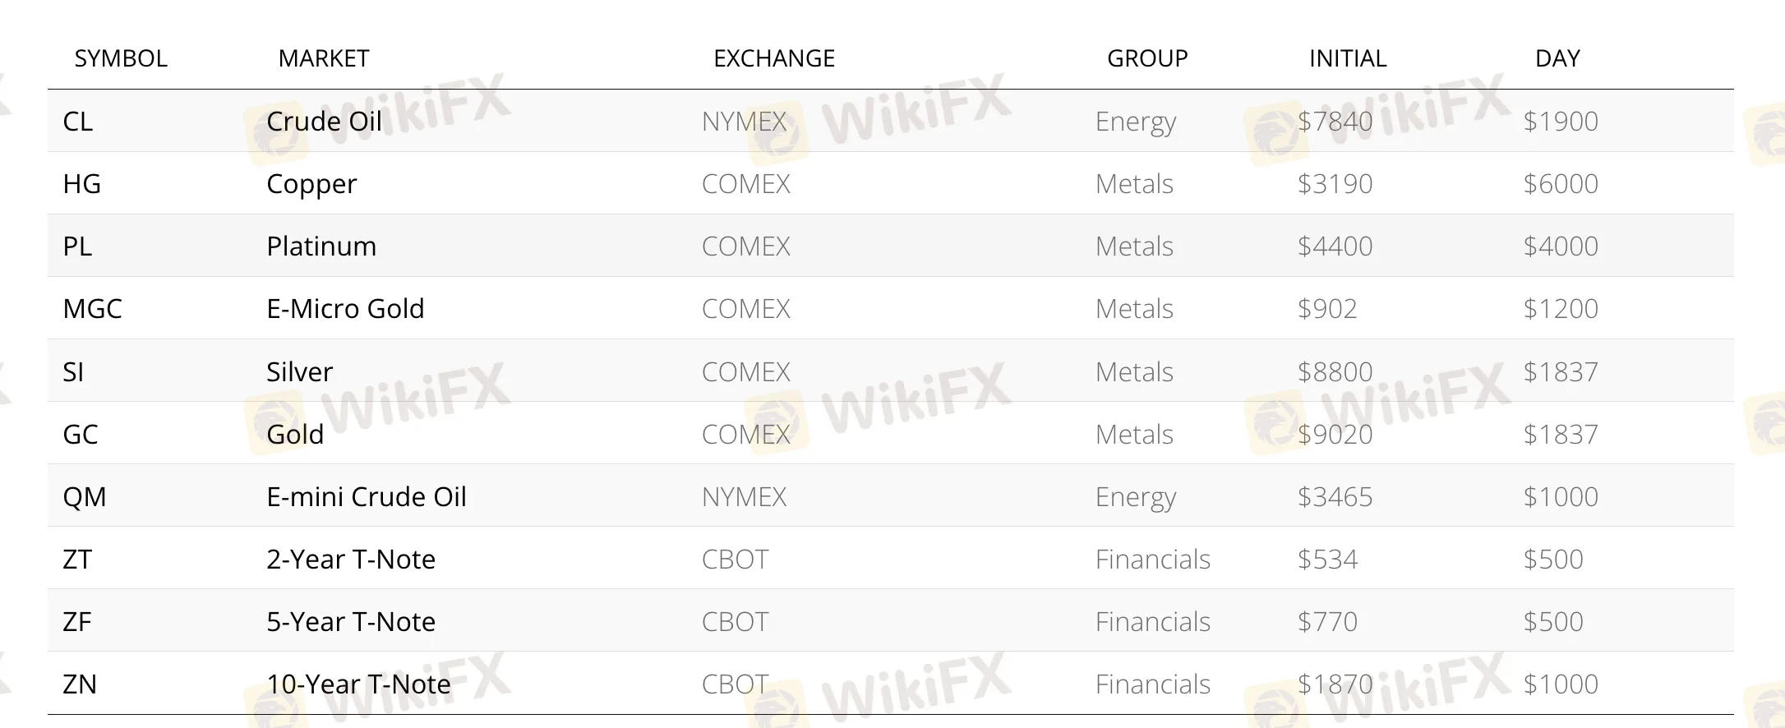Select the Copper market row

coord(311,184)
